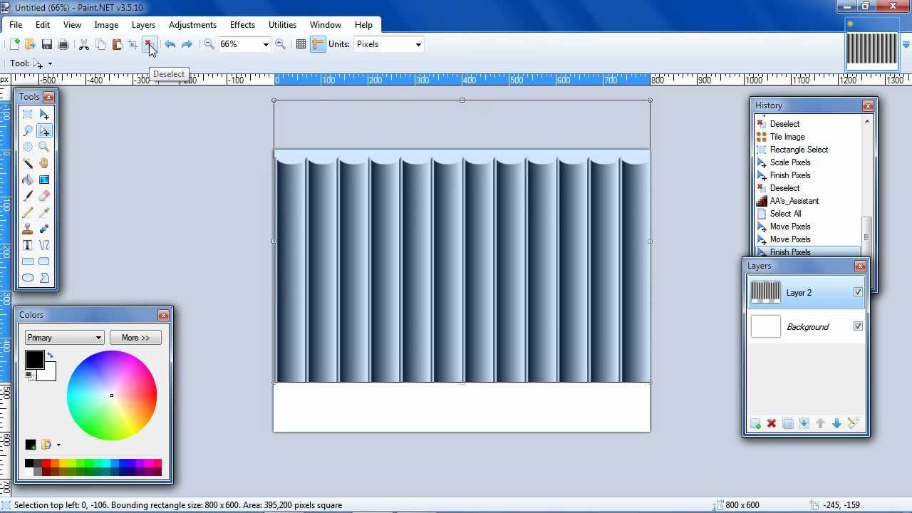The height and width of the screenshot is (513, 912).
Task: Click the Zoom In magnifier icon
Action: (281, 44)
